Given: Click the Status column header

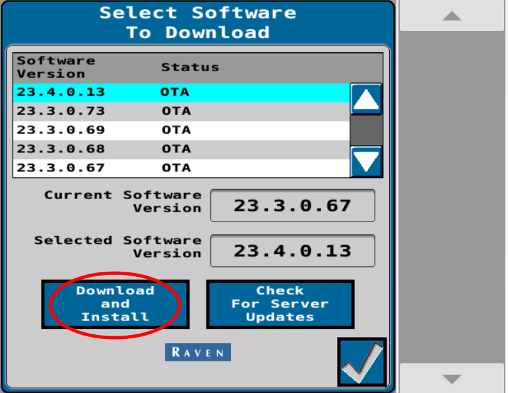Looking at the screenshot, I should [x=190, y=67].
